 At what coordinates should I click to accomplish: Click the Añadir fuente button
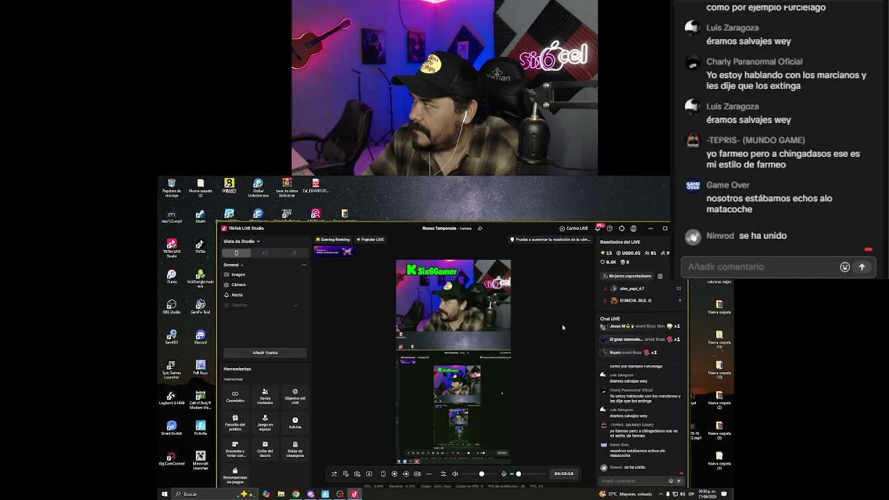coord(265,353)
